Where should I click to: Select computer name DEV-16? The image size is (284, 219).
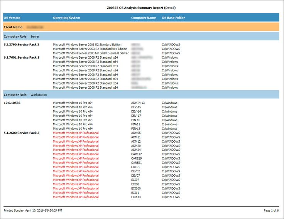pyautogui.click(x=136, y=111)
